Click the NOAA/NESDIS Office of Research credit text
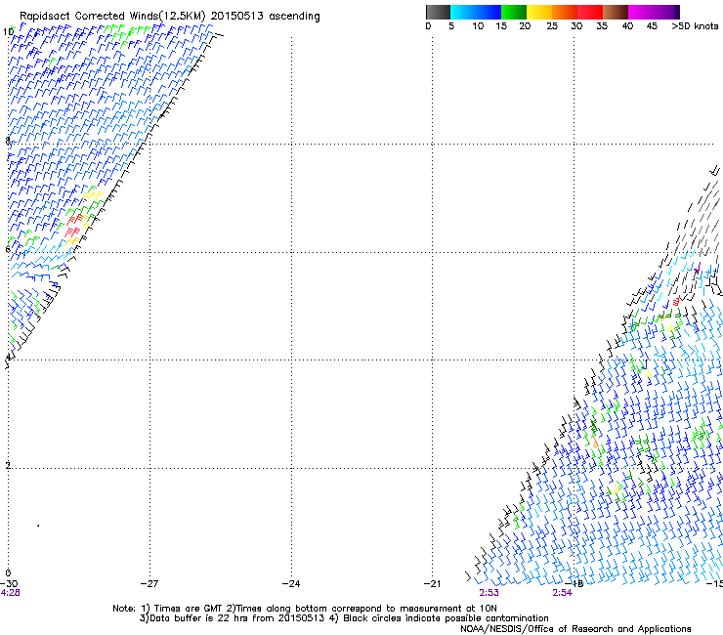The width and height of the screenshot is (723, 635). 575,629
